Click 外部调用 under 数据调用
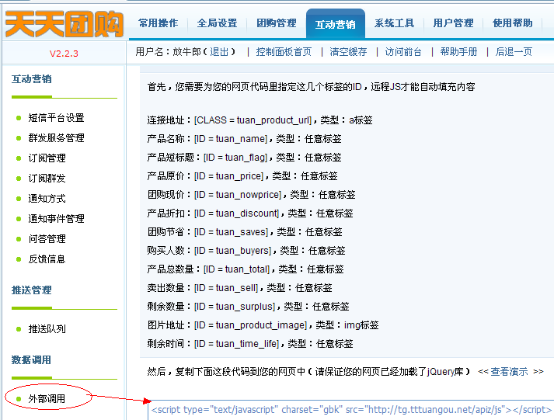 click(47, 399)
